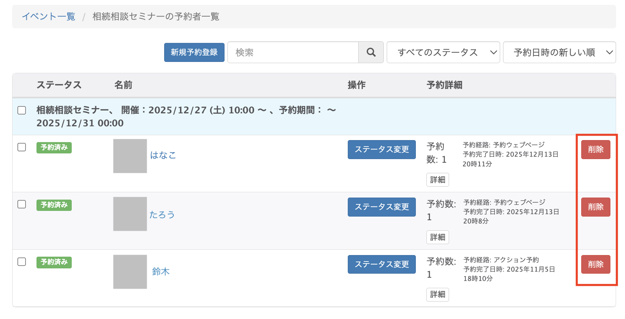Click 削除 on 鈴木's row
Image resolution: width=625 pixels, height=319 pixels.
click(595, 264)
